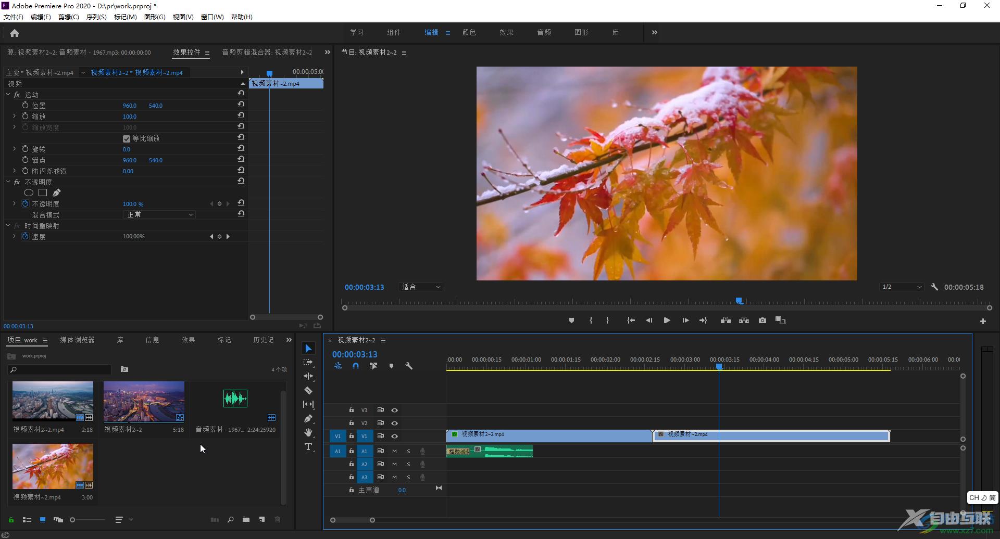Collapse the Opacity effect group

(x=8, y=182)
